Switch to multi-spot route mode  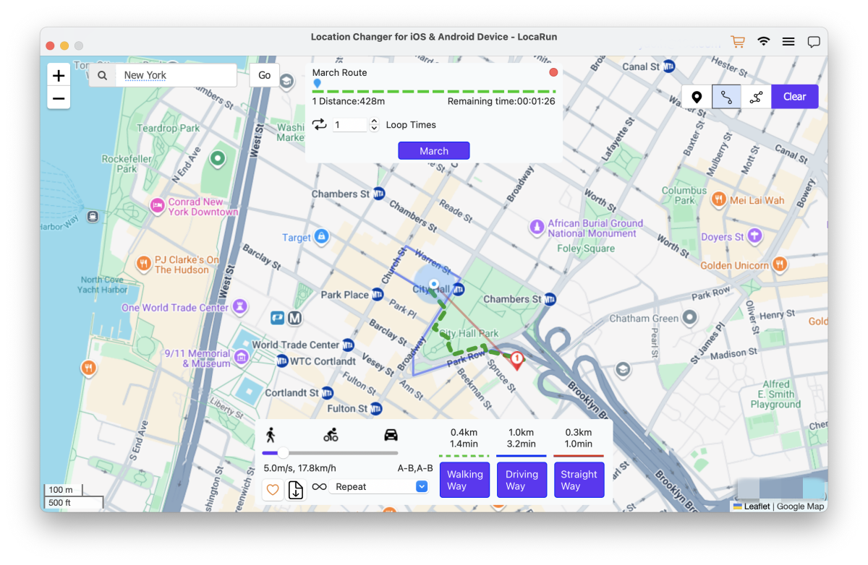(x=756, y=97)
